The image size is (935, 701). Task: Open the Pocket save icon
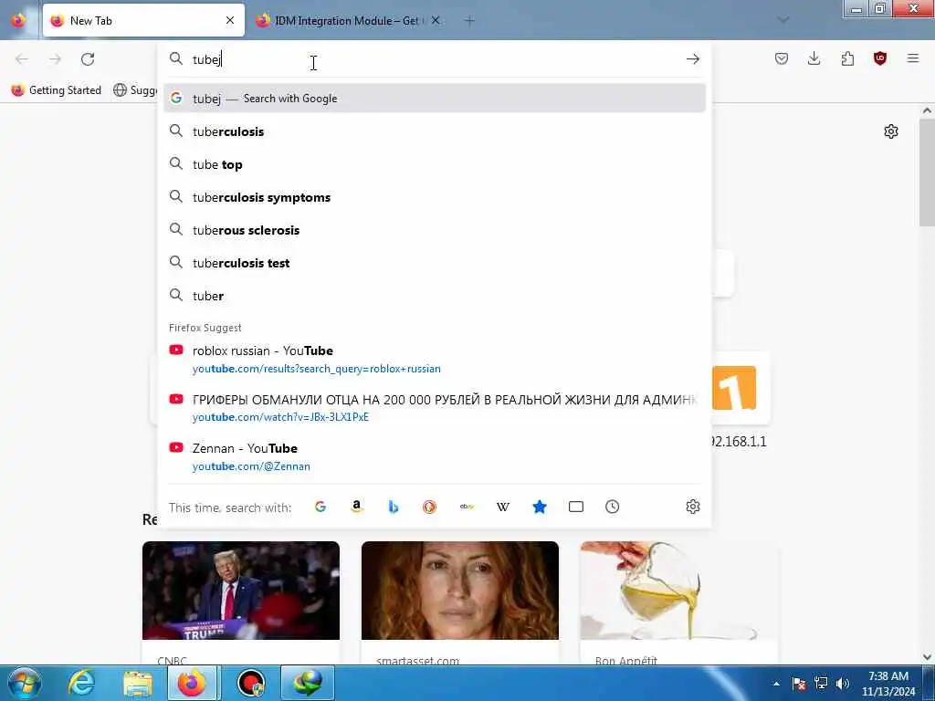click(x=782, y=58)
